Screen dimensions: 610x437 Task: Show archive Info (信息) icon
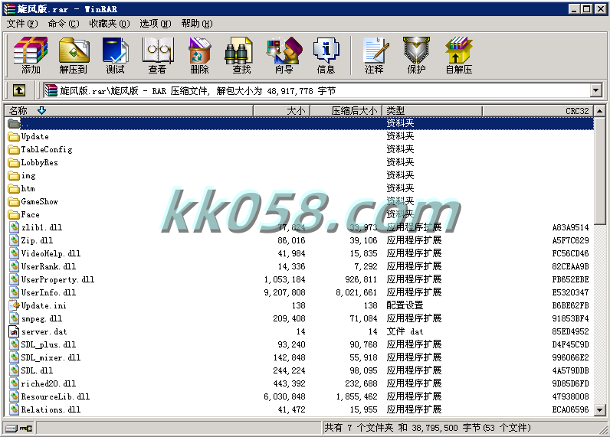[x=326, y=56]
